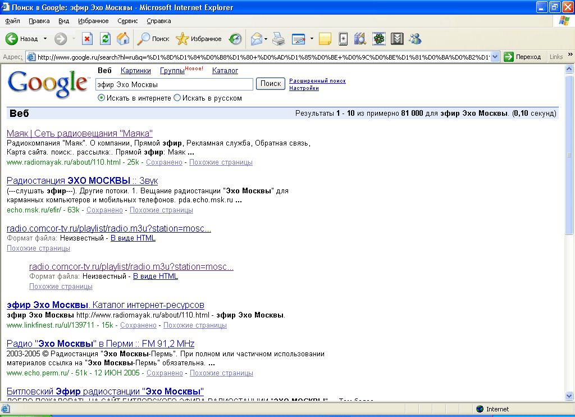575x417 pixels.
Task: Open the address bar URL dropdown
Action: click(495, 57)
